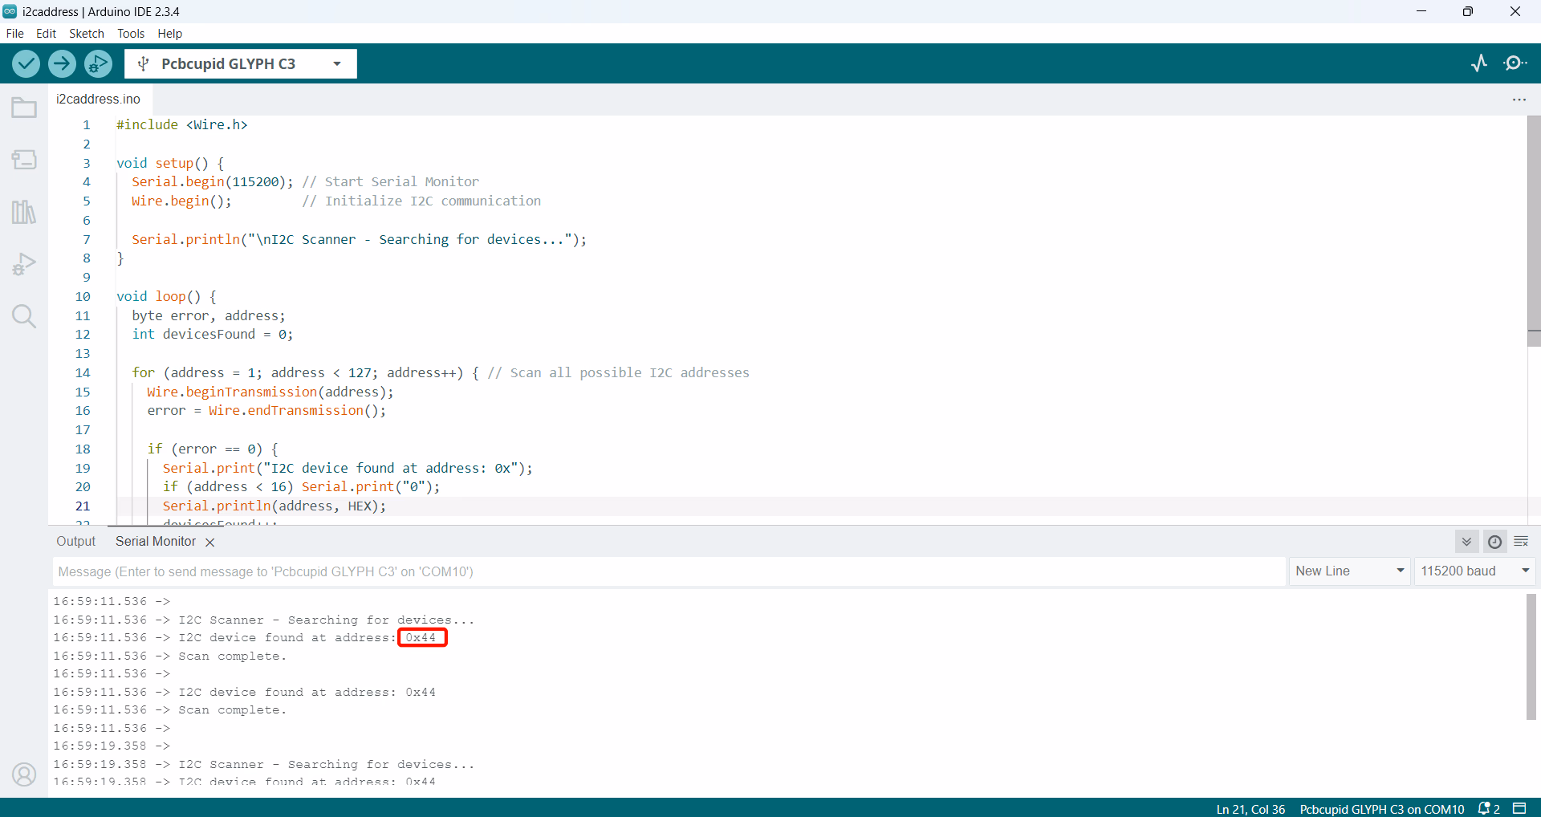
Task: Open the Sketchbook sidebar panel
Action: tap(24, 107)
